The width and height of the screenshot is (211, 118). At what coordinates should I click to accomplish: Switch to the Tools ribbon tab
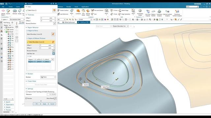[x=76, y=7]
